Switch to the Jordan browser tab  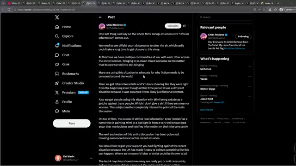[267, 3]
